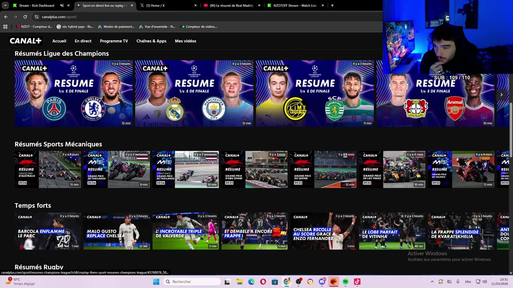Open the NZO7 - Compteur bookmark

pyautogui.click(x=34, y=27)
